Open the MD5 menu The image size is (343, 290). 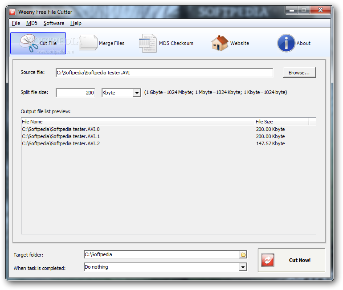click(x=32, y=23)
